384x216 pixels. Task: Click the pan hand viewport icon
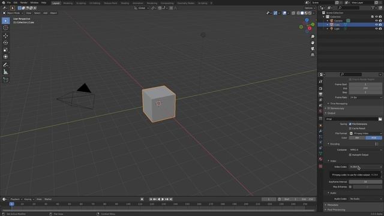(313, 43)
